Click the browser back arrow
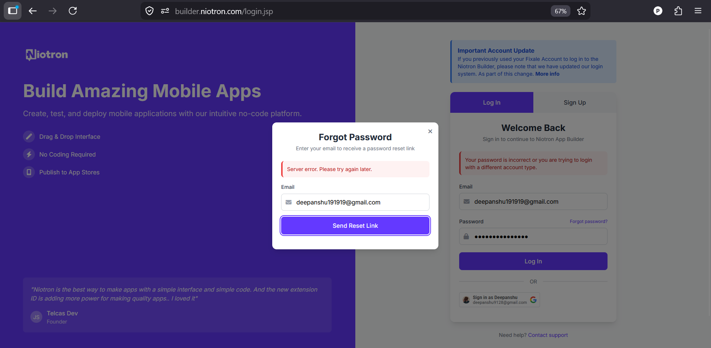 [x=33, y=11]
